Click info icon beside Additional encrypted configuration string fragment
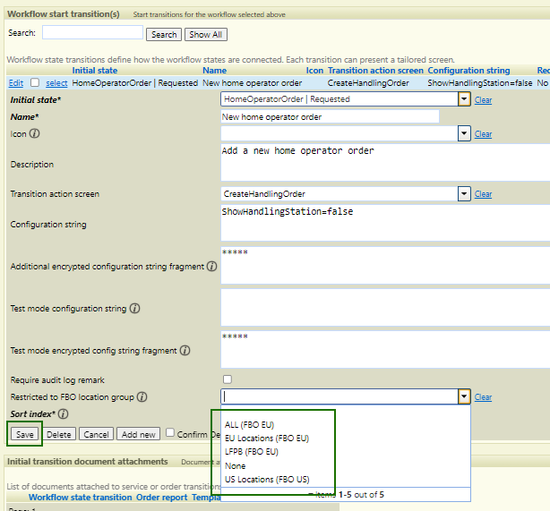This screenshot has height=511, width=550. tap(211, 267)
